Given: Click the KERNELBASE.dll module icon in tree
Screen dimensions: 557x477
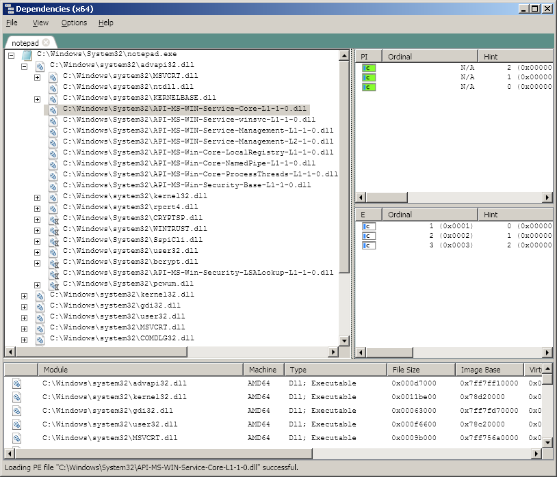Looking at the screenshot, I should (x=53, y=98).
